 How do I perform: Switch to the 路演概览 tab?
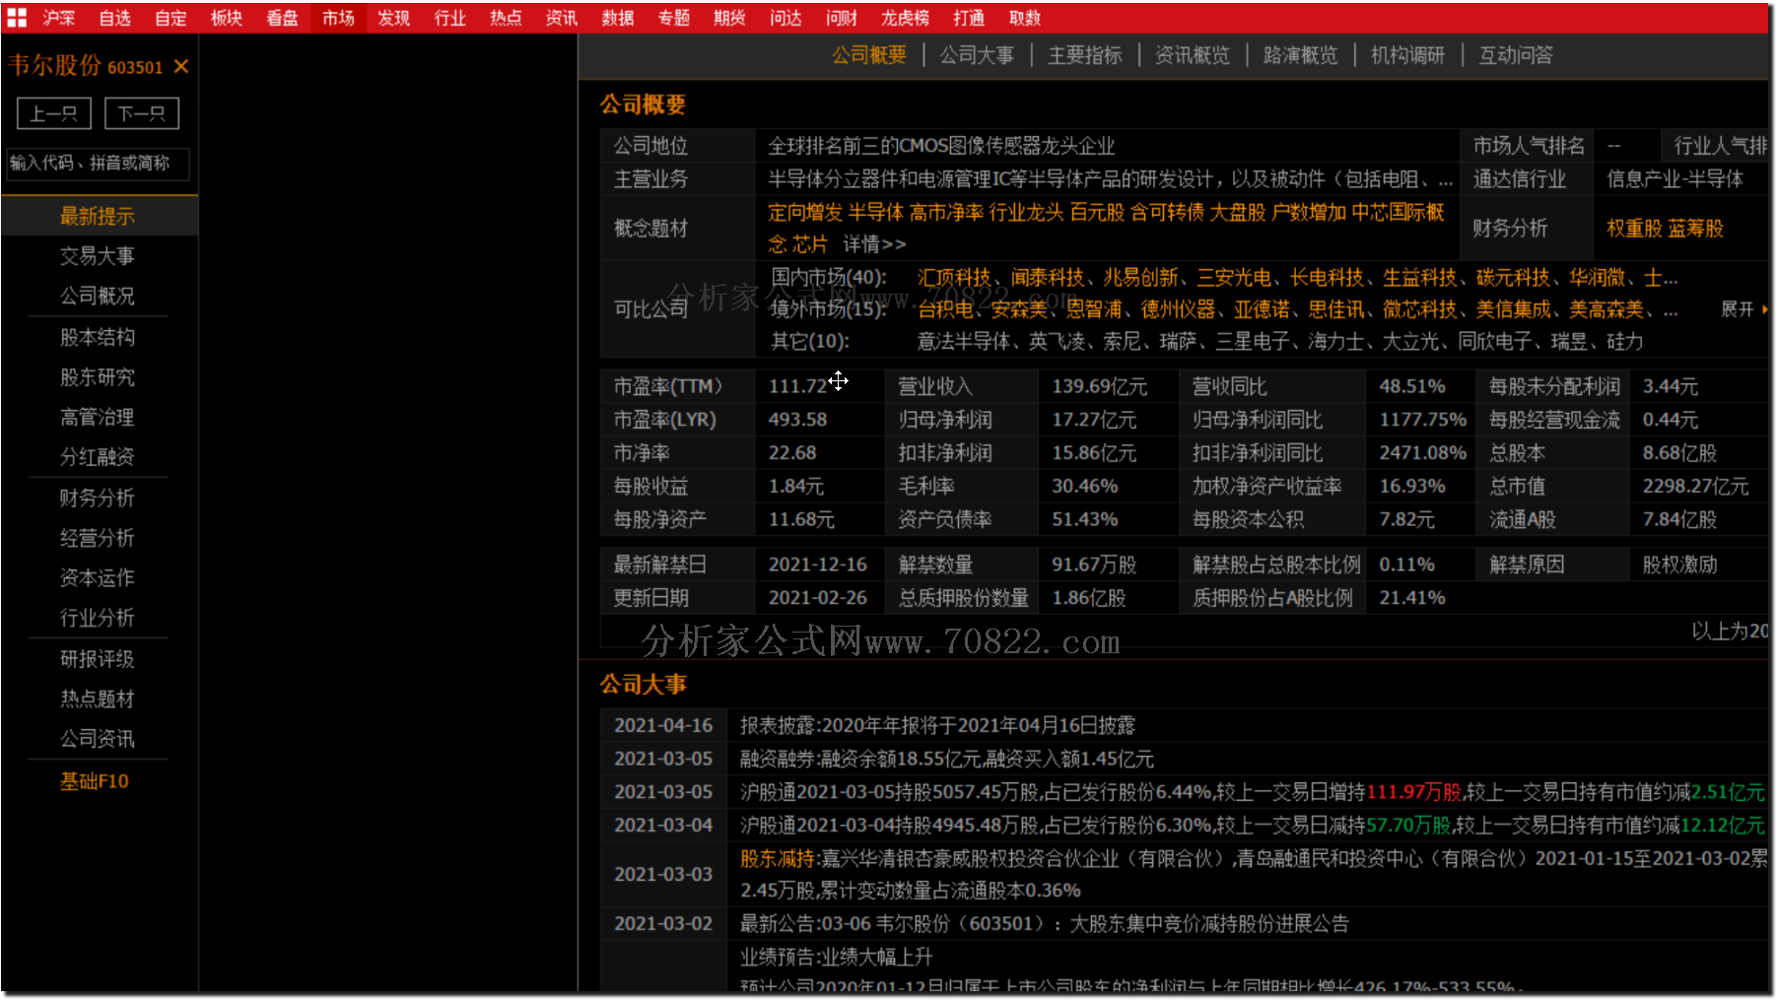click(x=1300, y=55)
